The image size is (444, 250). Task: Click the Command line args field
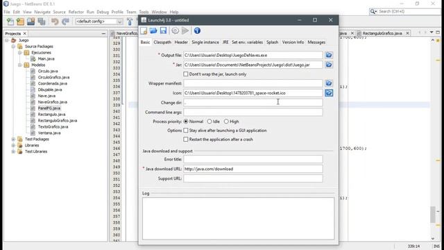[253, 112]
